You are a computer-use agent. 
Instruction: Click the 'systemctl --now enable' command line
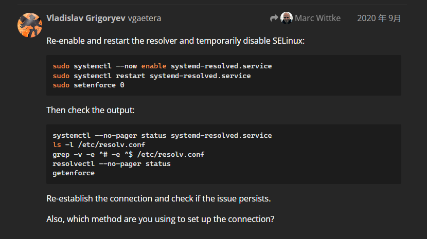tap(162, 66)
